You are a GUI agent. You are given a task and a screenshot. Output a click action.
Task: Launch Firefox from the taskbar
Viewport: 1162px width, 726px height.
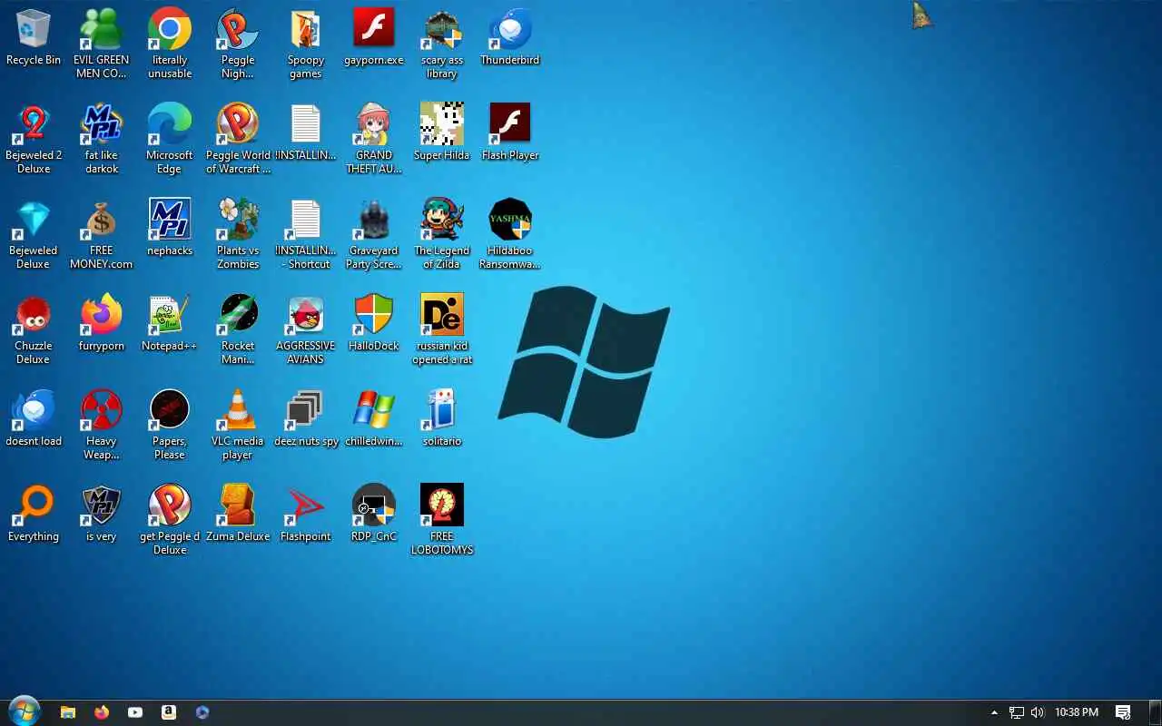coord(102,712)
